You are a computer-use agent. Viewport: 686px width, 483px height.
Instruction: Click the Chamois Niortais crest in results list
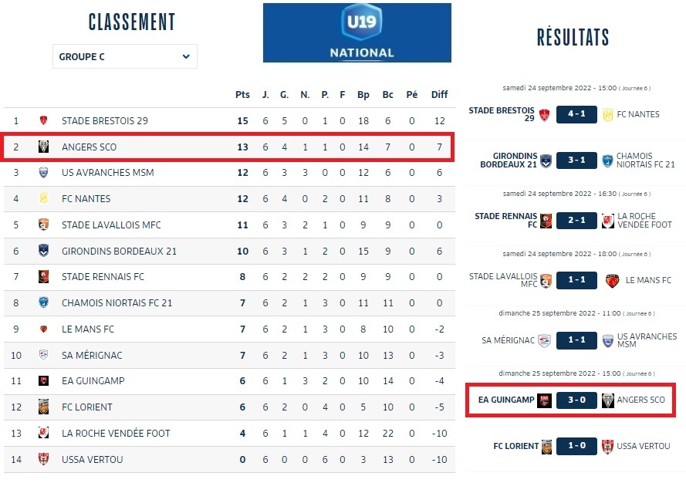(608, 160)
